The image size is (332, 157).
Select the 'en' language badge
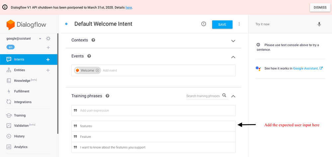[x=11, y=47]
